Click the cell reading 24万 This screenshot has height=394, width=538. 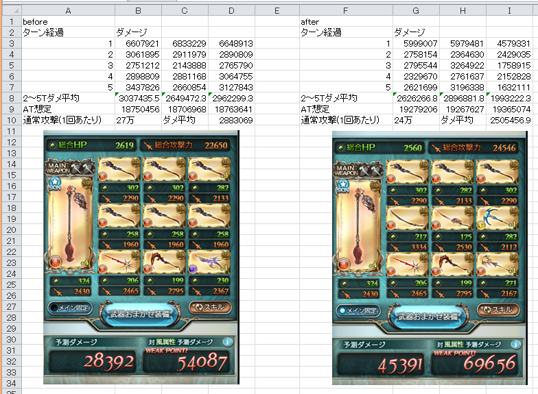416,120
